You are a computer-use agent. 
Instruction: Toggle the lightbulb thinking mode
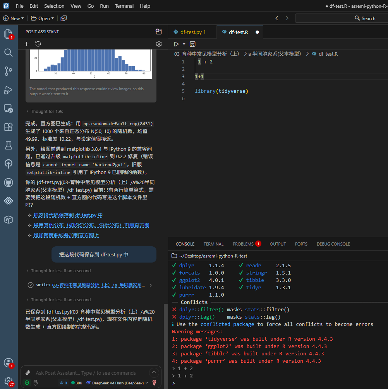[154, 382]
